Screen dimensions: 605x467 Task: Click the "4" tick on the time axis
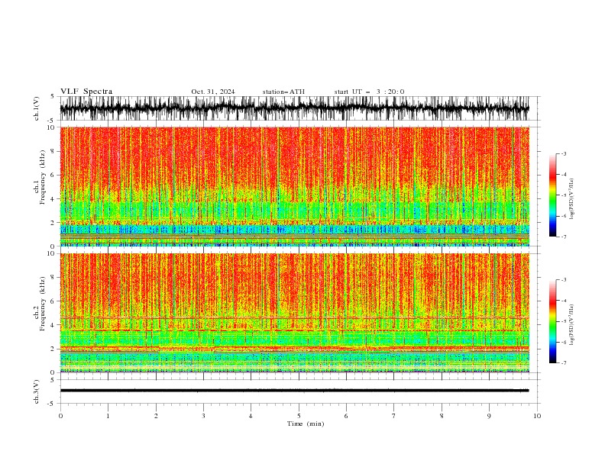point(251,416)
